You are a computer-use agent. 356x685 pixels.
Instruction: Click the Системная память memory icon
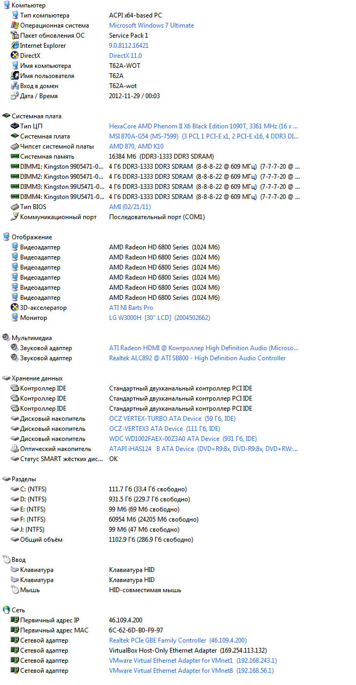(x=15, y=157)
